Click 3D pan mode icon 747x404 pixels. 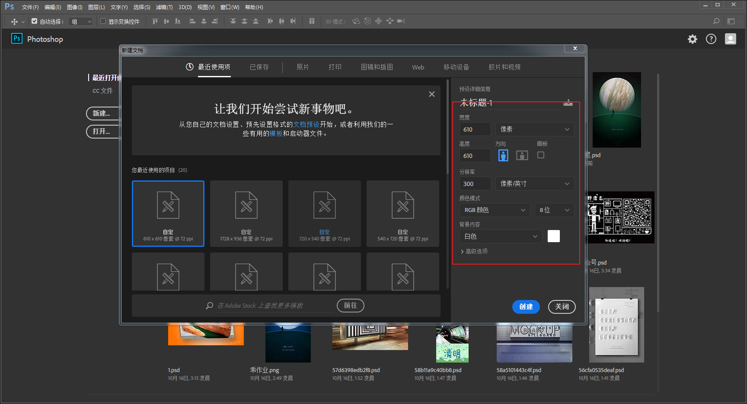(x=378, y=21)
